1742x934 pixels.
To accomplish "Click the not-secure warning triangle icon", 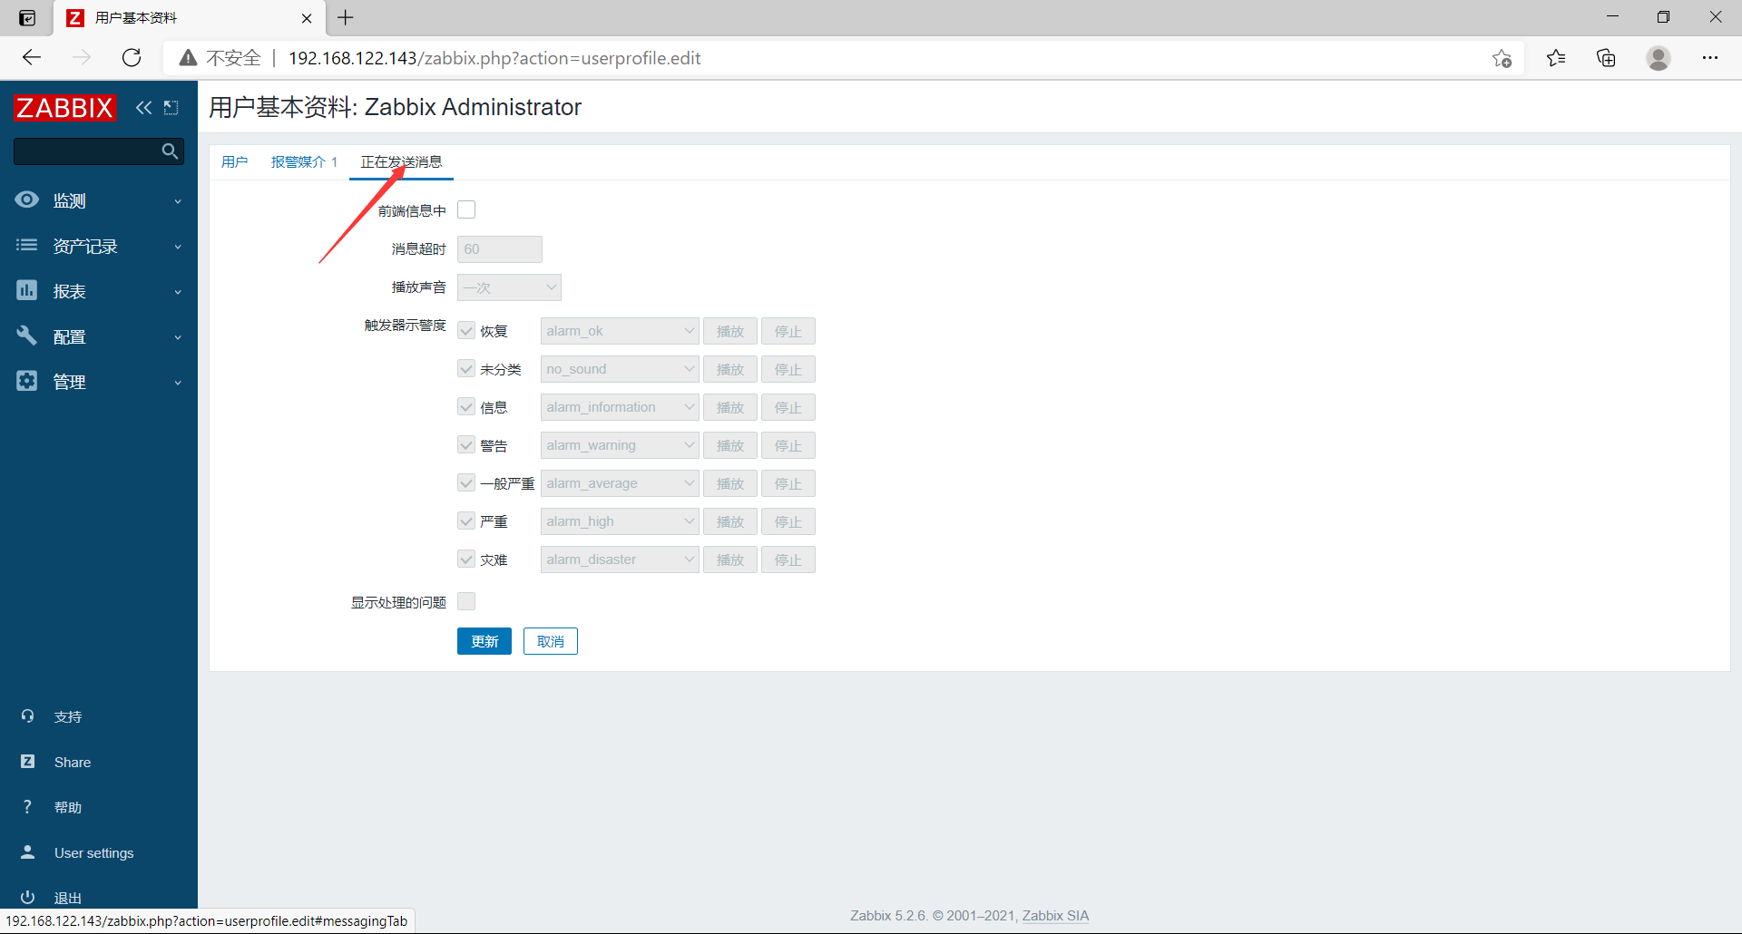I will pyautogui.click(x=188, y=58).
